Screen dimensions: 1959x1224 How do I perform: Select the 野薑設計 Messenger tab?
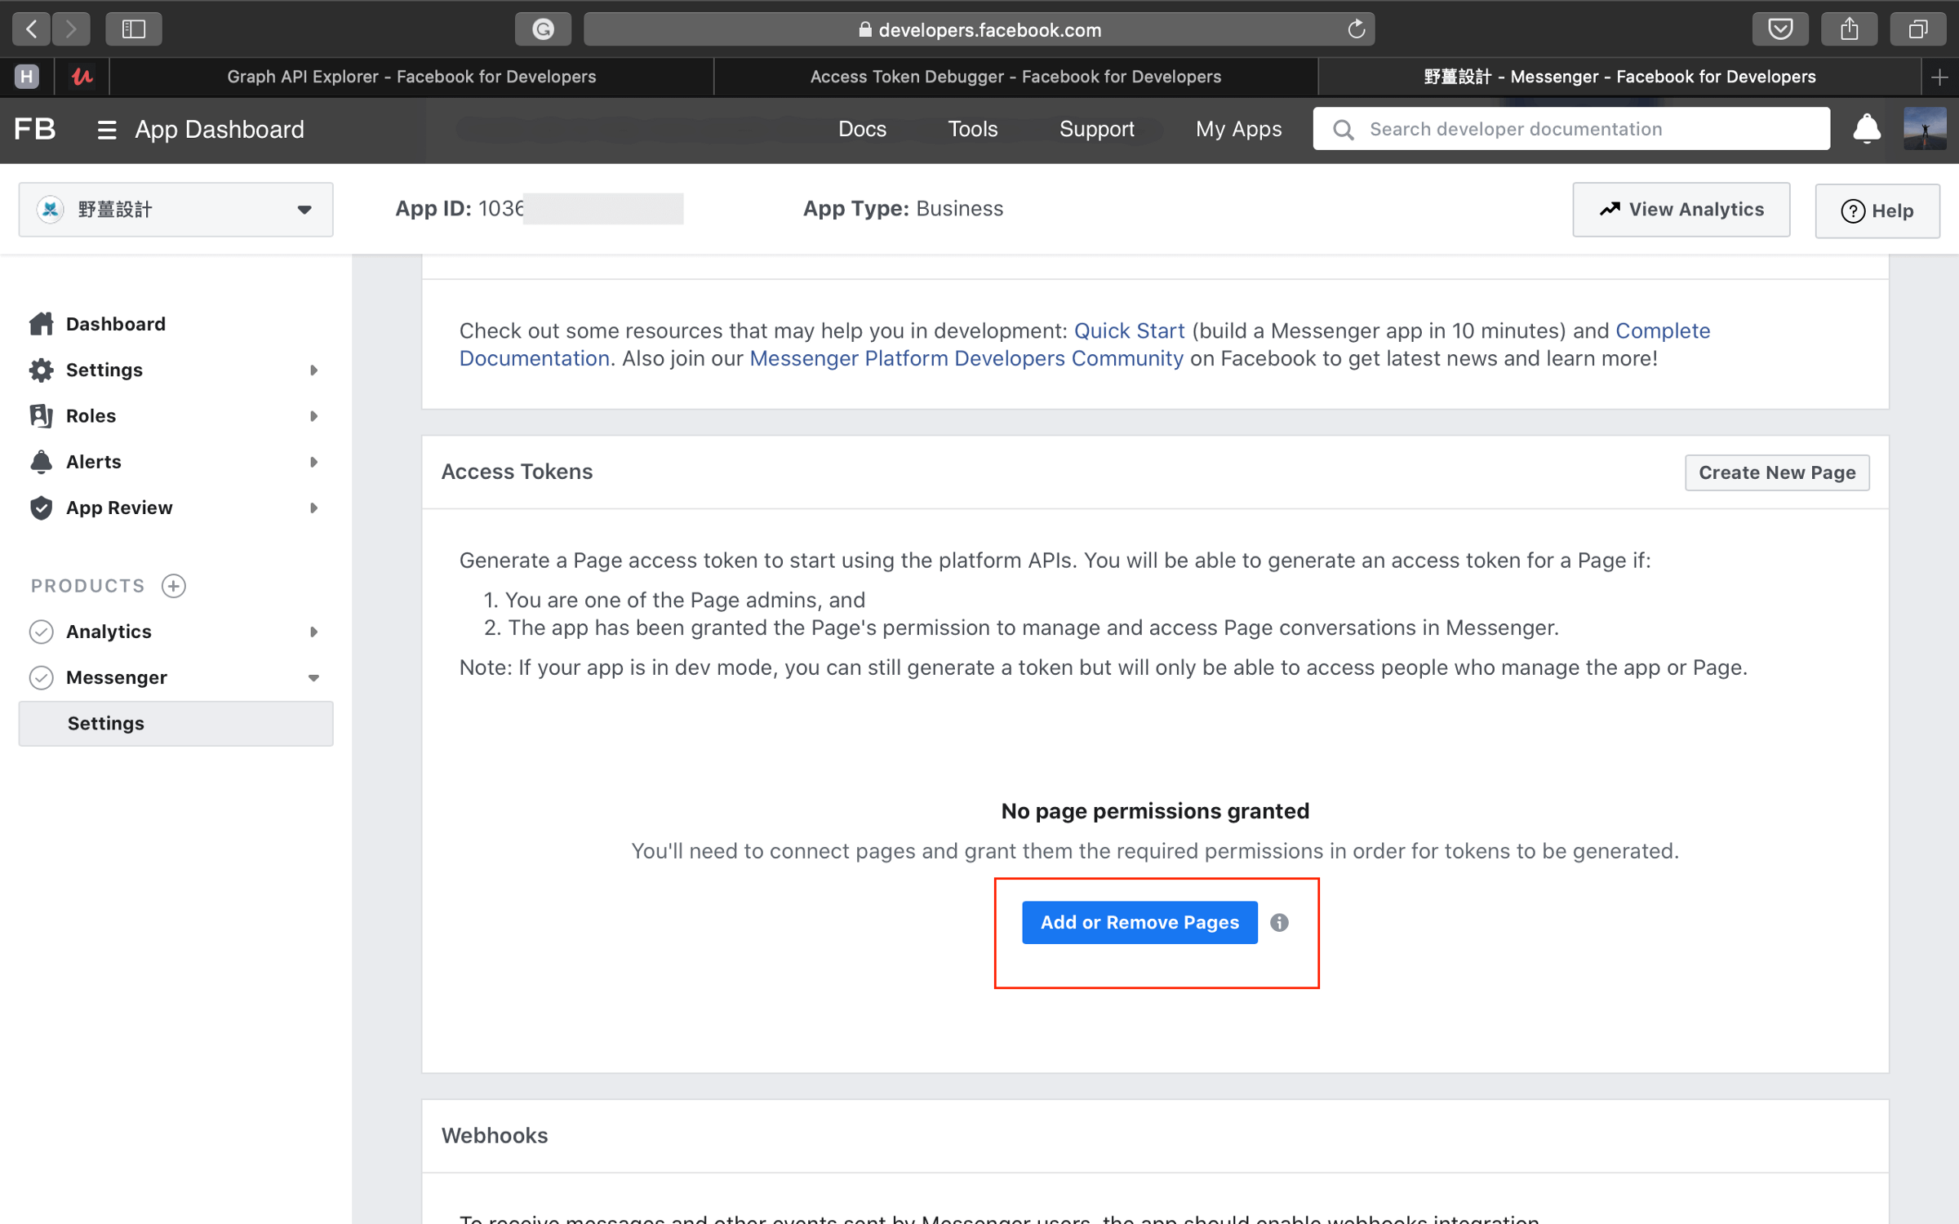point(1619,77)
